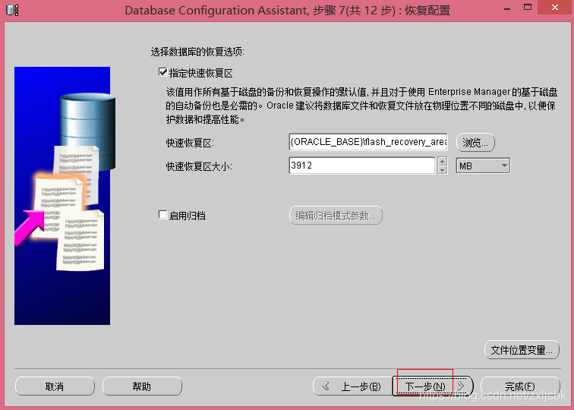Go back with 上一步(B) button
Screen dimensions: 574x410
point(353,386)
